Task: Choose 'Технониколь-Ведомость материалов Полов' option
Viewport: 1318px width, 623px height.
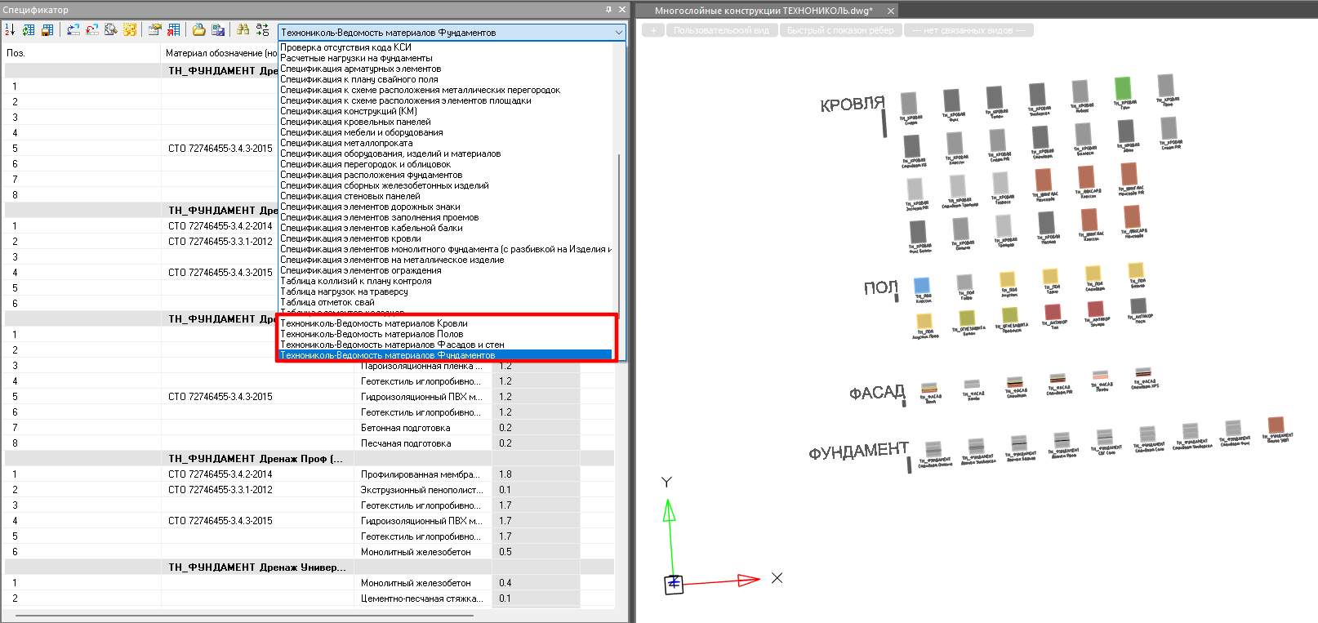Action: point(372,334)
